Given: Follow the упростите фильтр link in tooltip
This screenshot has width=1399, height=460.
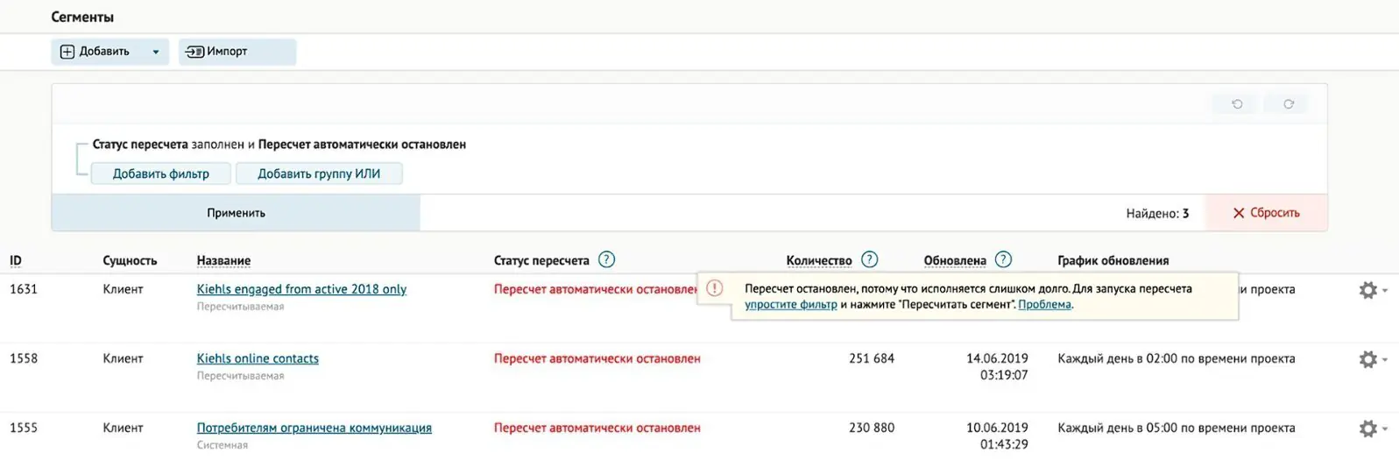Looking at the screenshot, I should tap(791, 305).
